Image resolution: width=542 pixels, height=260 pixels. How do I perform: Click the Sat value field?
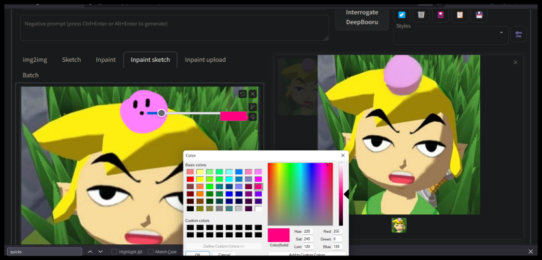click(308, 239)
